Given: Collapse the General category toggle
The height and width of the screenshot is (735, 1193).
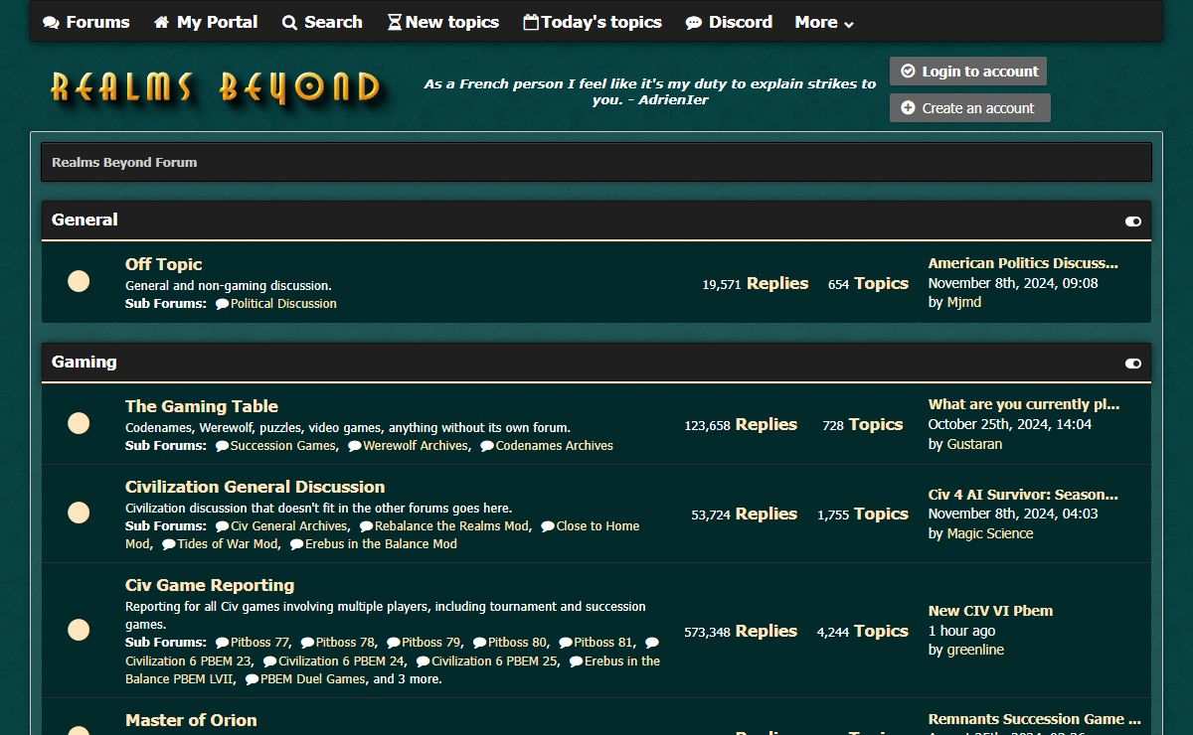Looking at the screenshot, I should [1132, 221].
